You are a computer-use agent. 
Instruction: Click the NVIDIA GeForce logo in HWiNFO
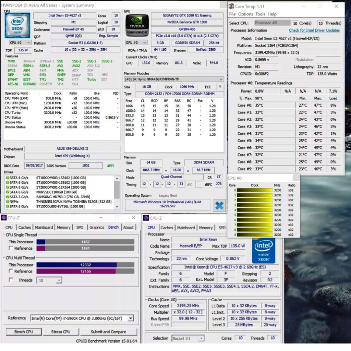(137, 25)
